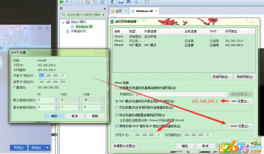Select the 仅主机模式 radio button
This screenshot has width=264, height=154.
pyautogui.click(x=117, y=107)
